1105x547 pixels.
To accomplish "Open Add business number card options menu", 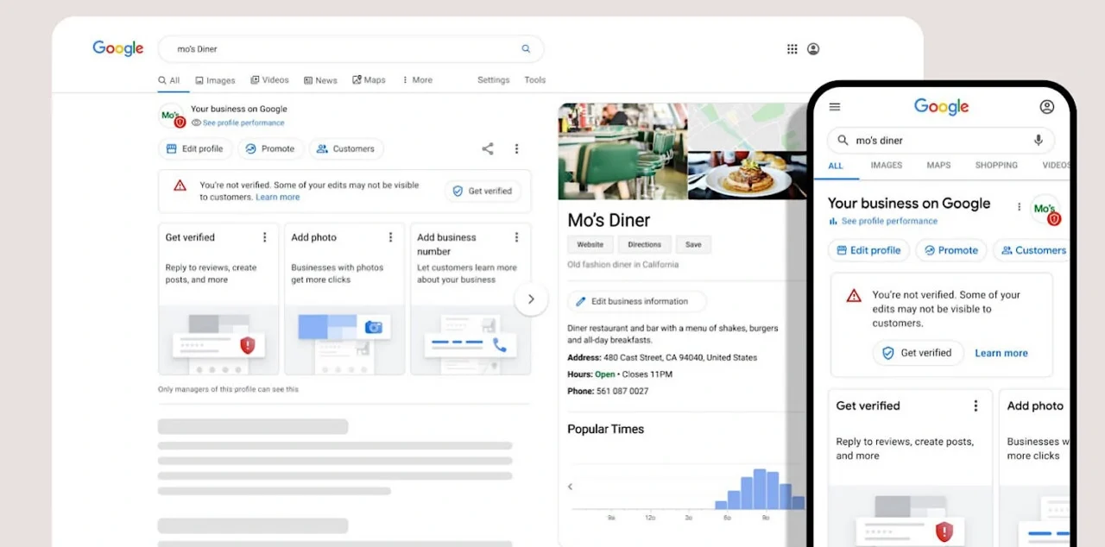I will tap(516, 237).
